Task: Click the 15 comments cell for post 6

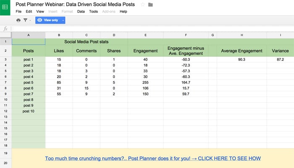Action: click(87, 88)
